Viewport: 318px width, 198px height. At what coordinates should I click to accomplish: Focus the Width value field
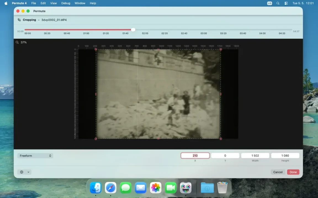[255, 155]
